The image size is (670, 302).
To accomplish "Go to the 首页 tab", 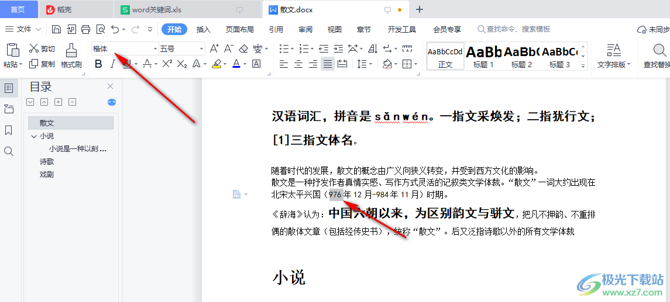I will click(x=18, y=9).
